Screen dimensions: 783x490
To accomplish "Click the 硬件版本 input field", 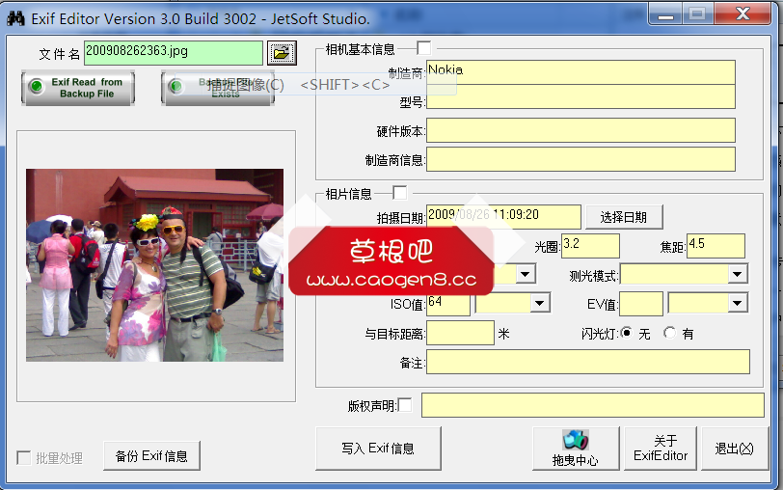I will 580,130.
